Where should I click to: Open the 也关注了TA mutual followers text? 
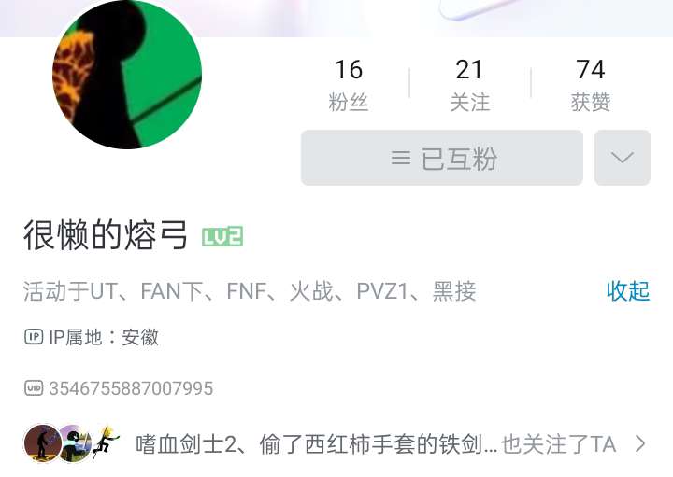[559, 444]
